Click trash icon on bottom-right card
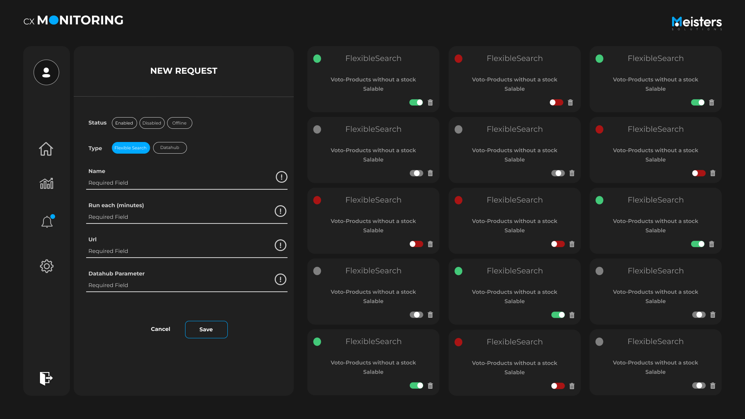745x419 pixels. pyautogui.click(x=712, y=386)
